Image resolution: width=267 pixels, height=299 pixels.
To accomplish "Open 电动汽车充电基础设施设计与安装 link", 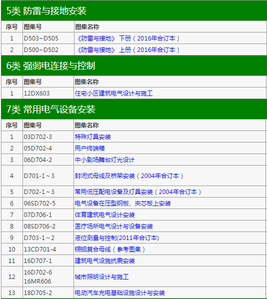I will point(120,292).
